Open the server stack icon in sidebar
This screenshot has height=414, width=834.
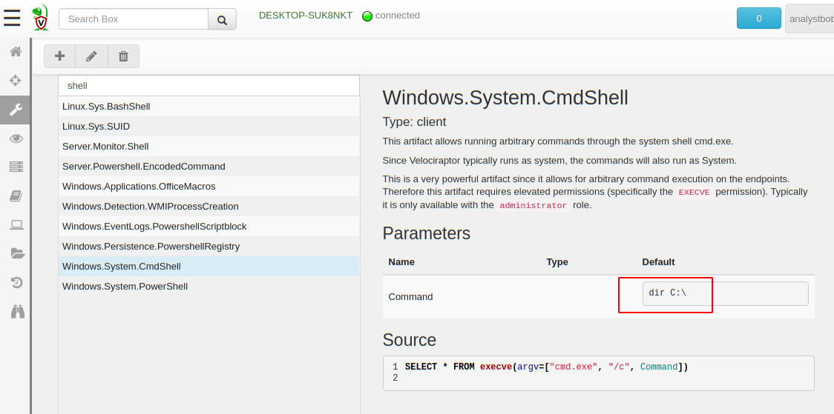(16, 167)
